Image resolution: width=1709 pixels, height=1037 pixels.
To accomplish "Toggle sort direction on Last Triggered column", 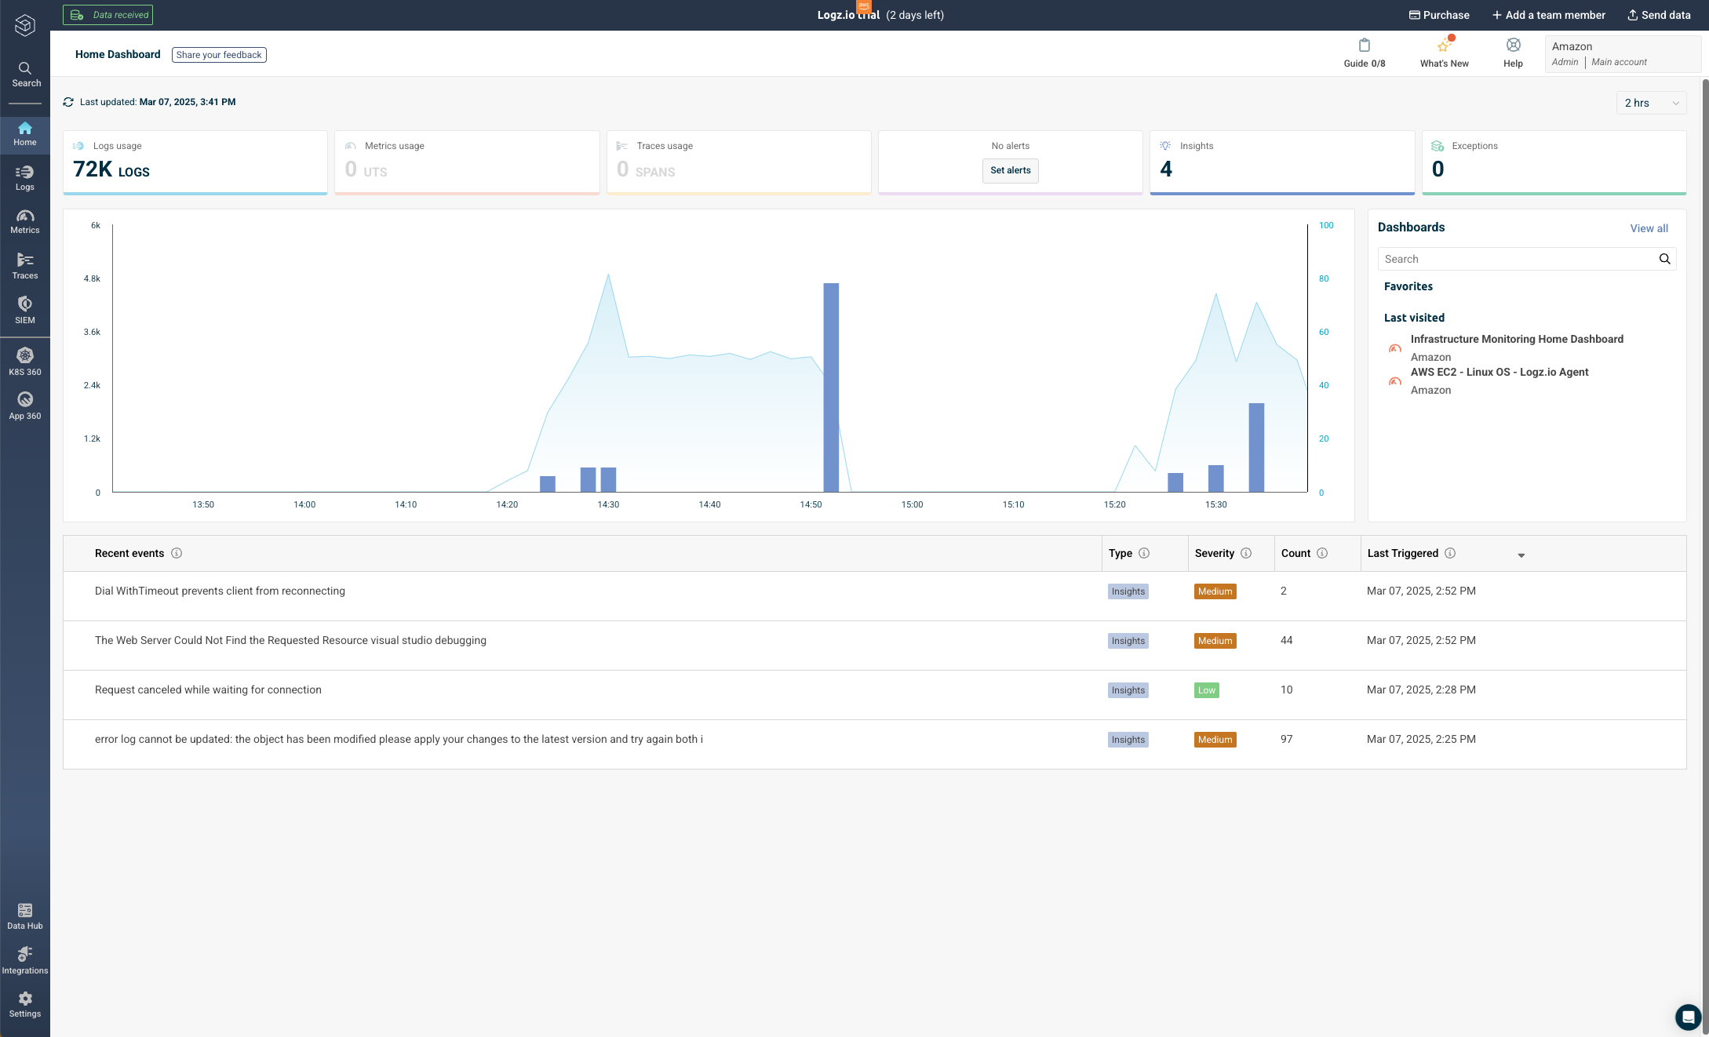I will coord(1521,555).
